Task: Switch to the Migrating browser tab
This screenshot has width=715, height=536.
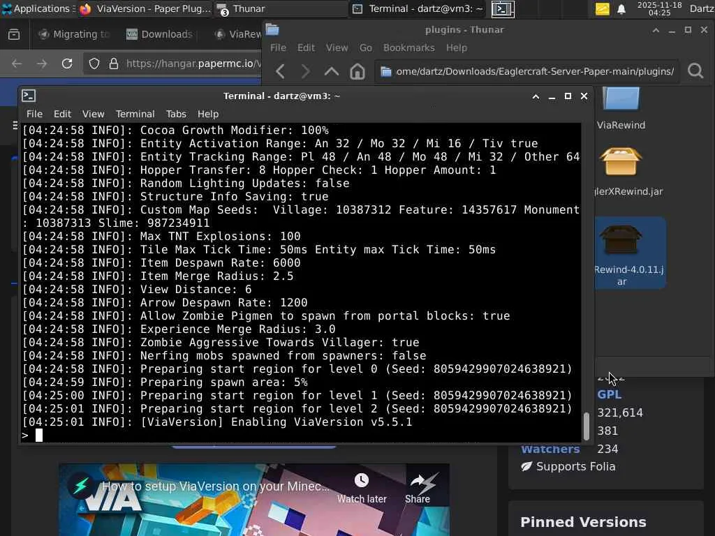Action: (74, 34)
